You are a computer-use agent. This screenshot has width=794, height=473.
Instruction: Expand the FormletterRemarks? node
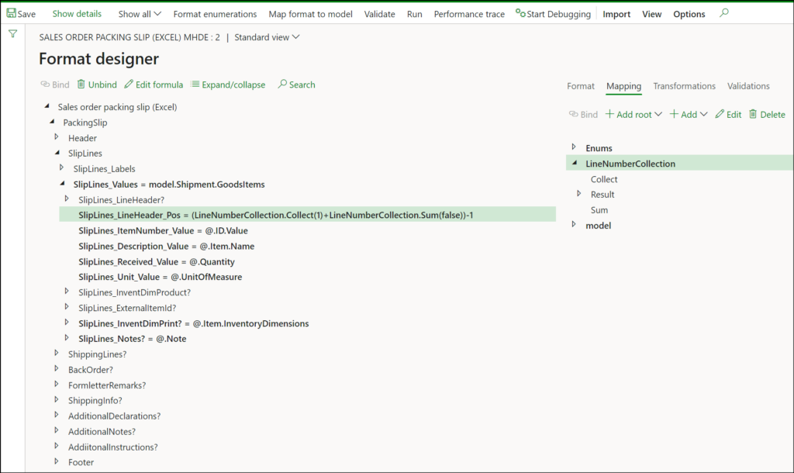57,384
